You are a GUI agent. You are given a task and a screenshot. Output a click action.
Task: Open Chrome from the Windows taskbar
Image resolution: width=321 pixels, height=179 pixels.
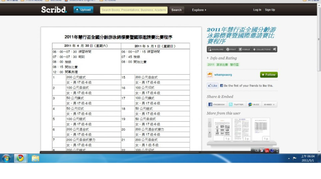coord(20,158)
